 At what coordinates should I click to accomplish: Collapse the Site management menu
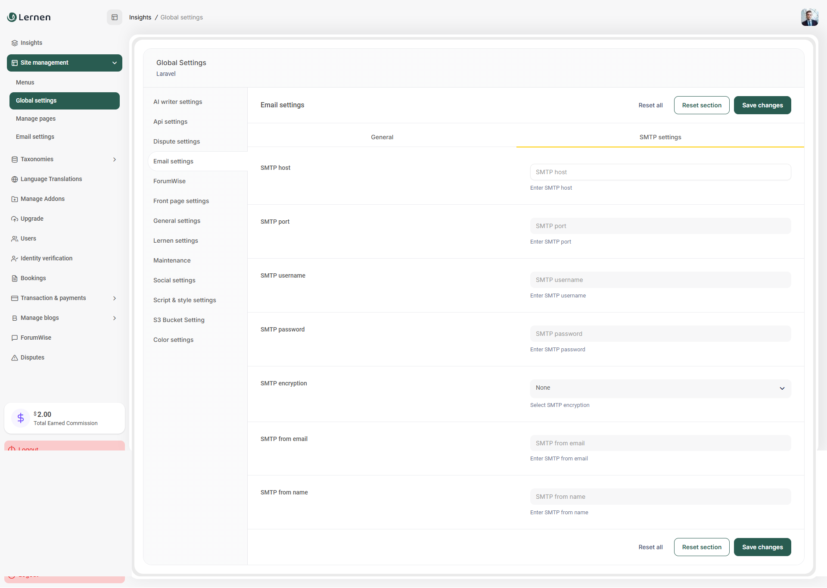click(x=115, y=63)
